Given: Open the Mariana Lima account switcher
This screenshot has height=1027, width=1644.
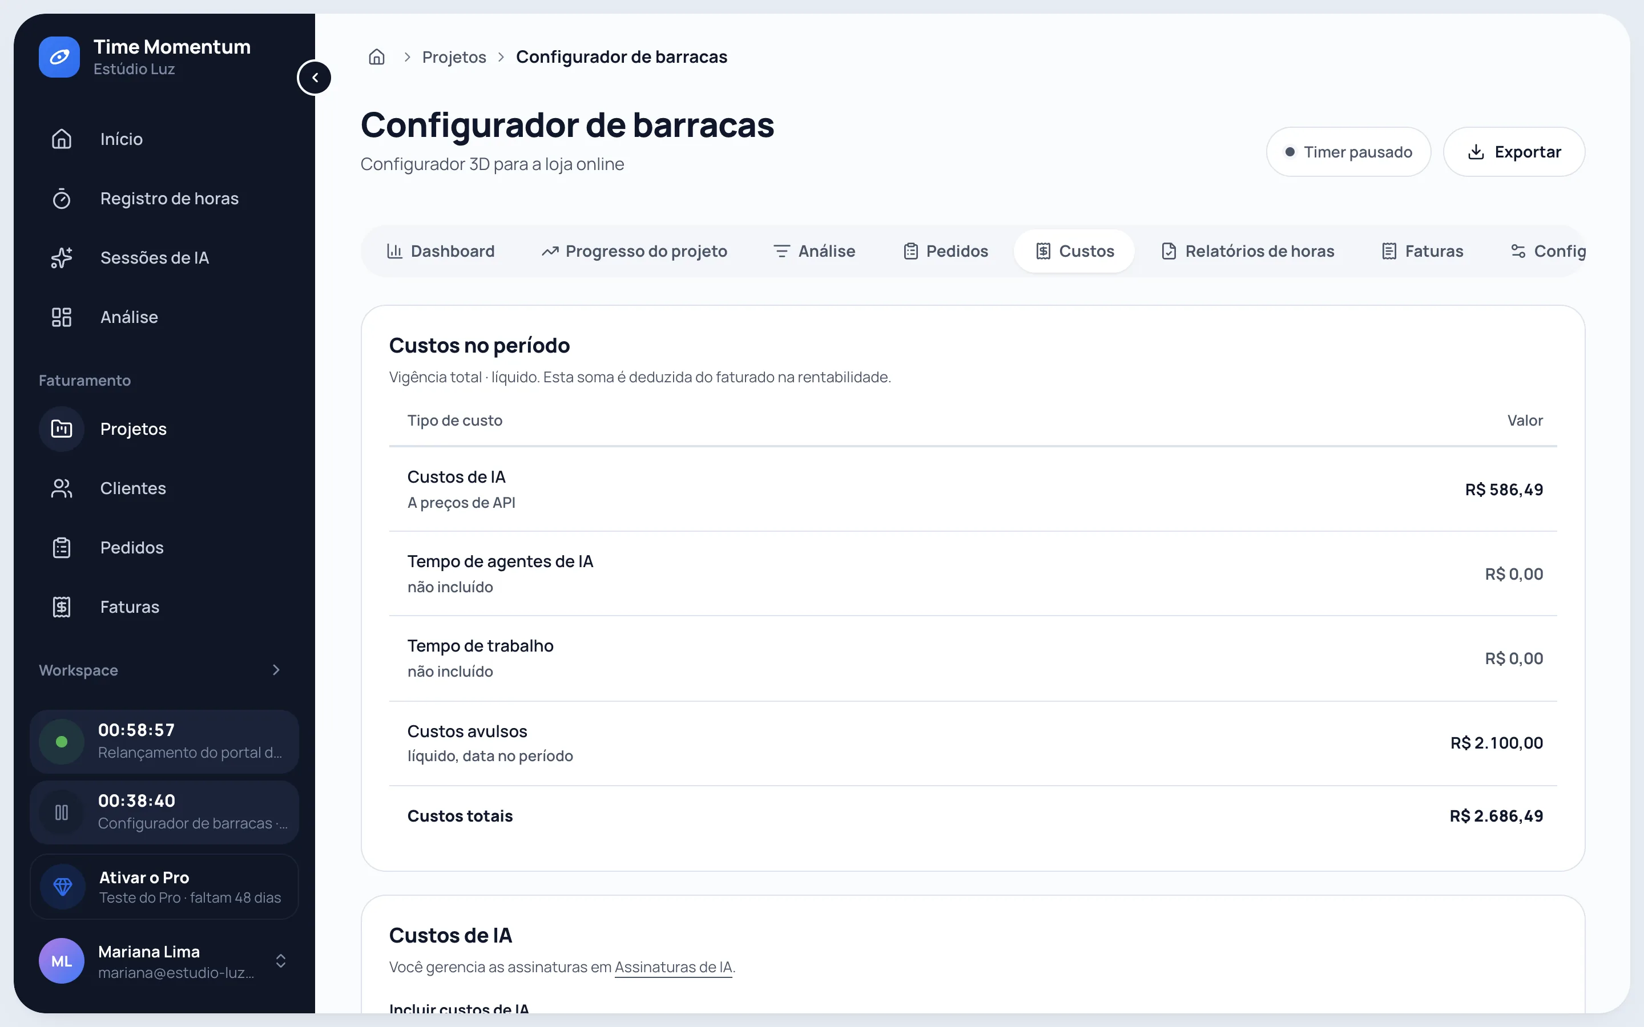Looking at the screenshot, I should pyautogui.click(x=164, y=961).
